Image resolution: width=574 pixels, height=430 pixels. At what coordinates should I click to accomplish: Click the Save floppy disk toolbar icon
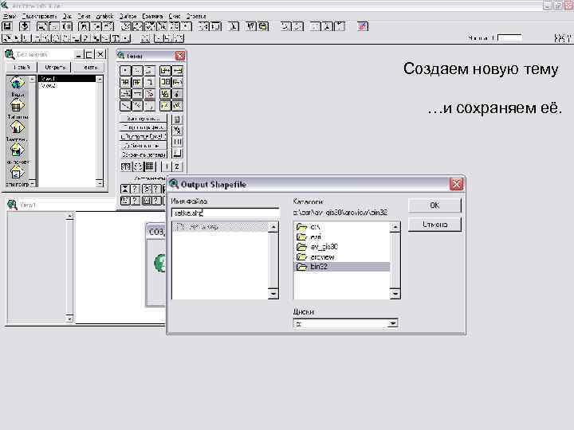7,26
